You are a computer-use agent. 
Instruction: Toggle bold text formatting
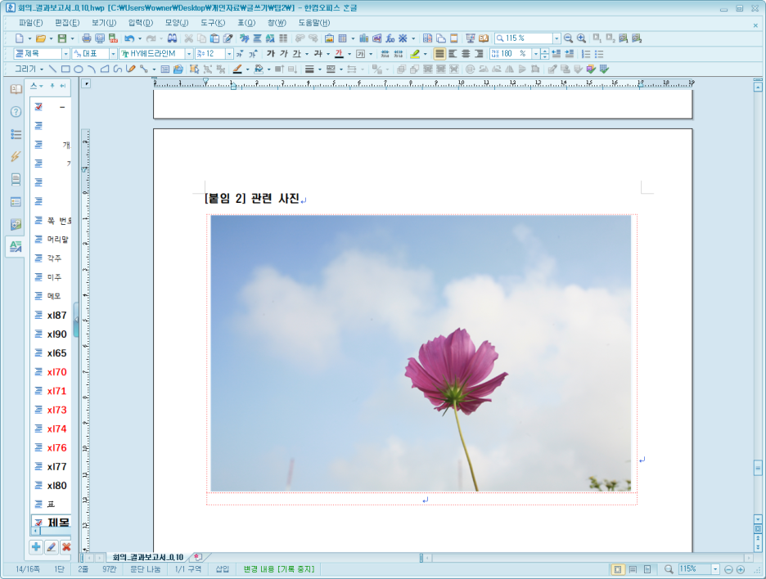(271, 54)
